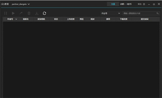Refresh the job list
The image size is (162, 98).
pyautogui.click(x=45, y=13)
